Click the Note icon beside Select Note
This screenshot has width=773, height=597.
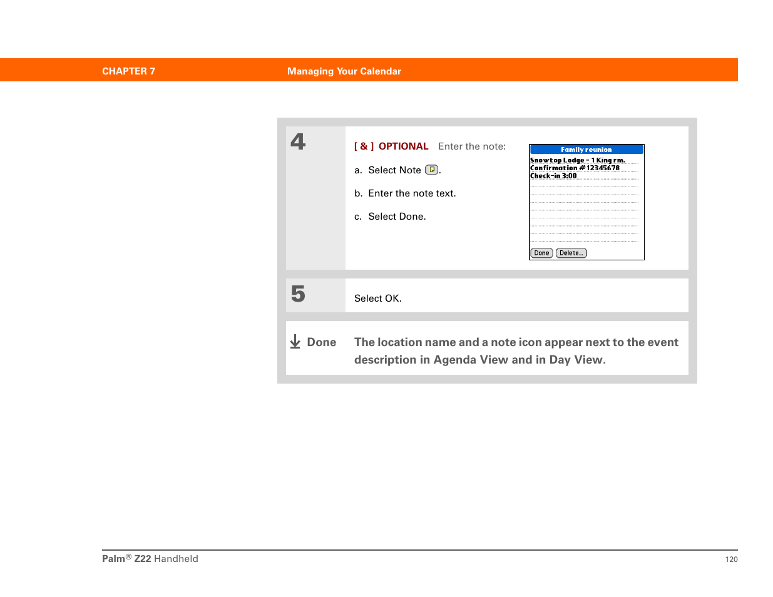(x=431, y=170)
